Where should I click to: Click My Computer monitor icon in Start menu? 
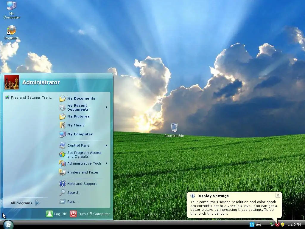(x=63, y=134)
